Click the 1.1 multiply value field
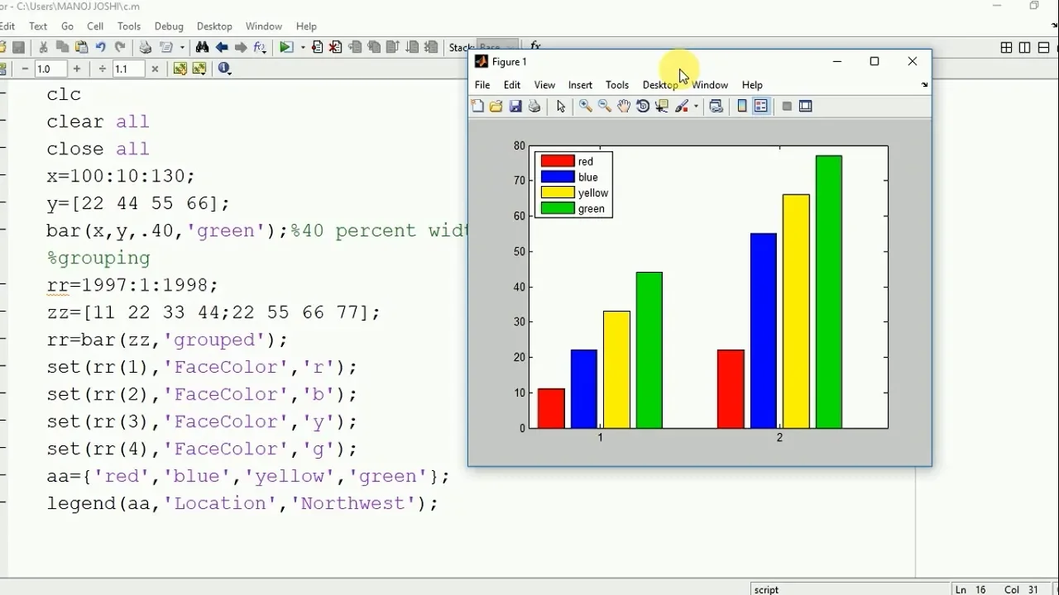The height and width of the screenshot is (595, 1059). [x=128, y=69]
